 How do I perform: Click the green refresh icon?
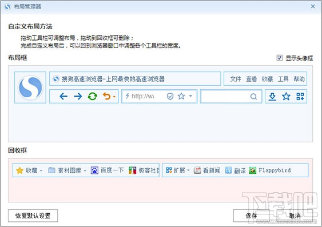click(92, 96)
